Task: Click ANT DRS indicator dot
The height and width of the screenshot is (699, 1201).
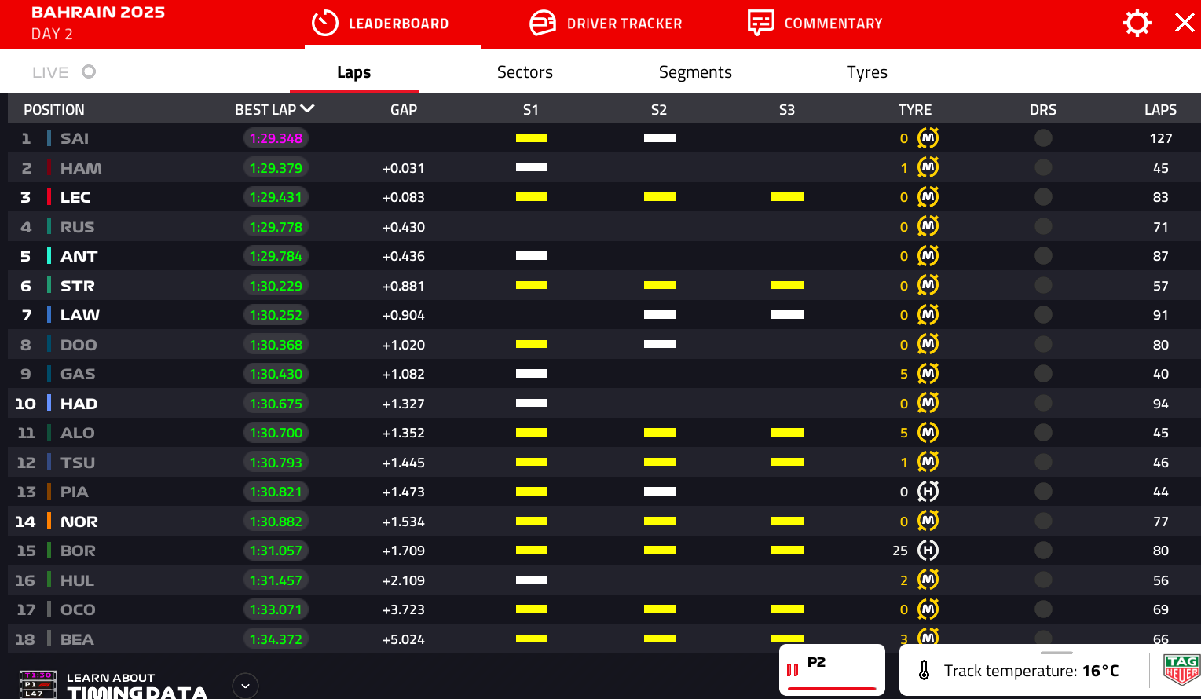Action: 1043,256
